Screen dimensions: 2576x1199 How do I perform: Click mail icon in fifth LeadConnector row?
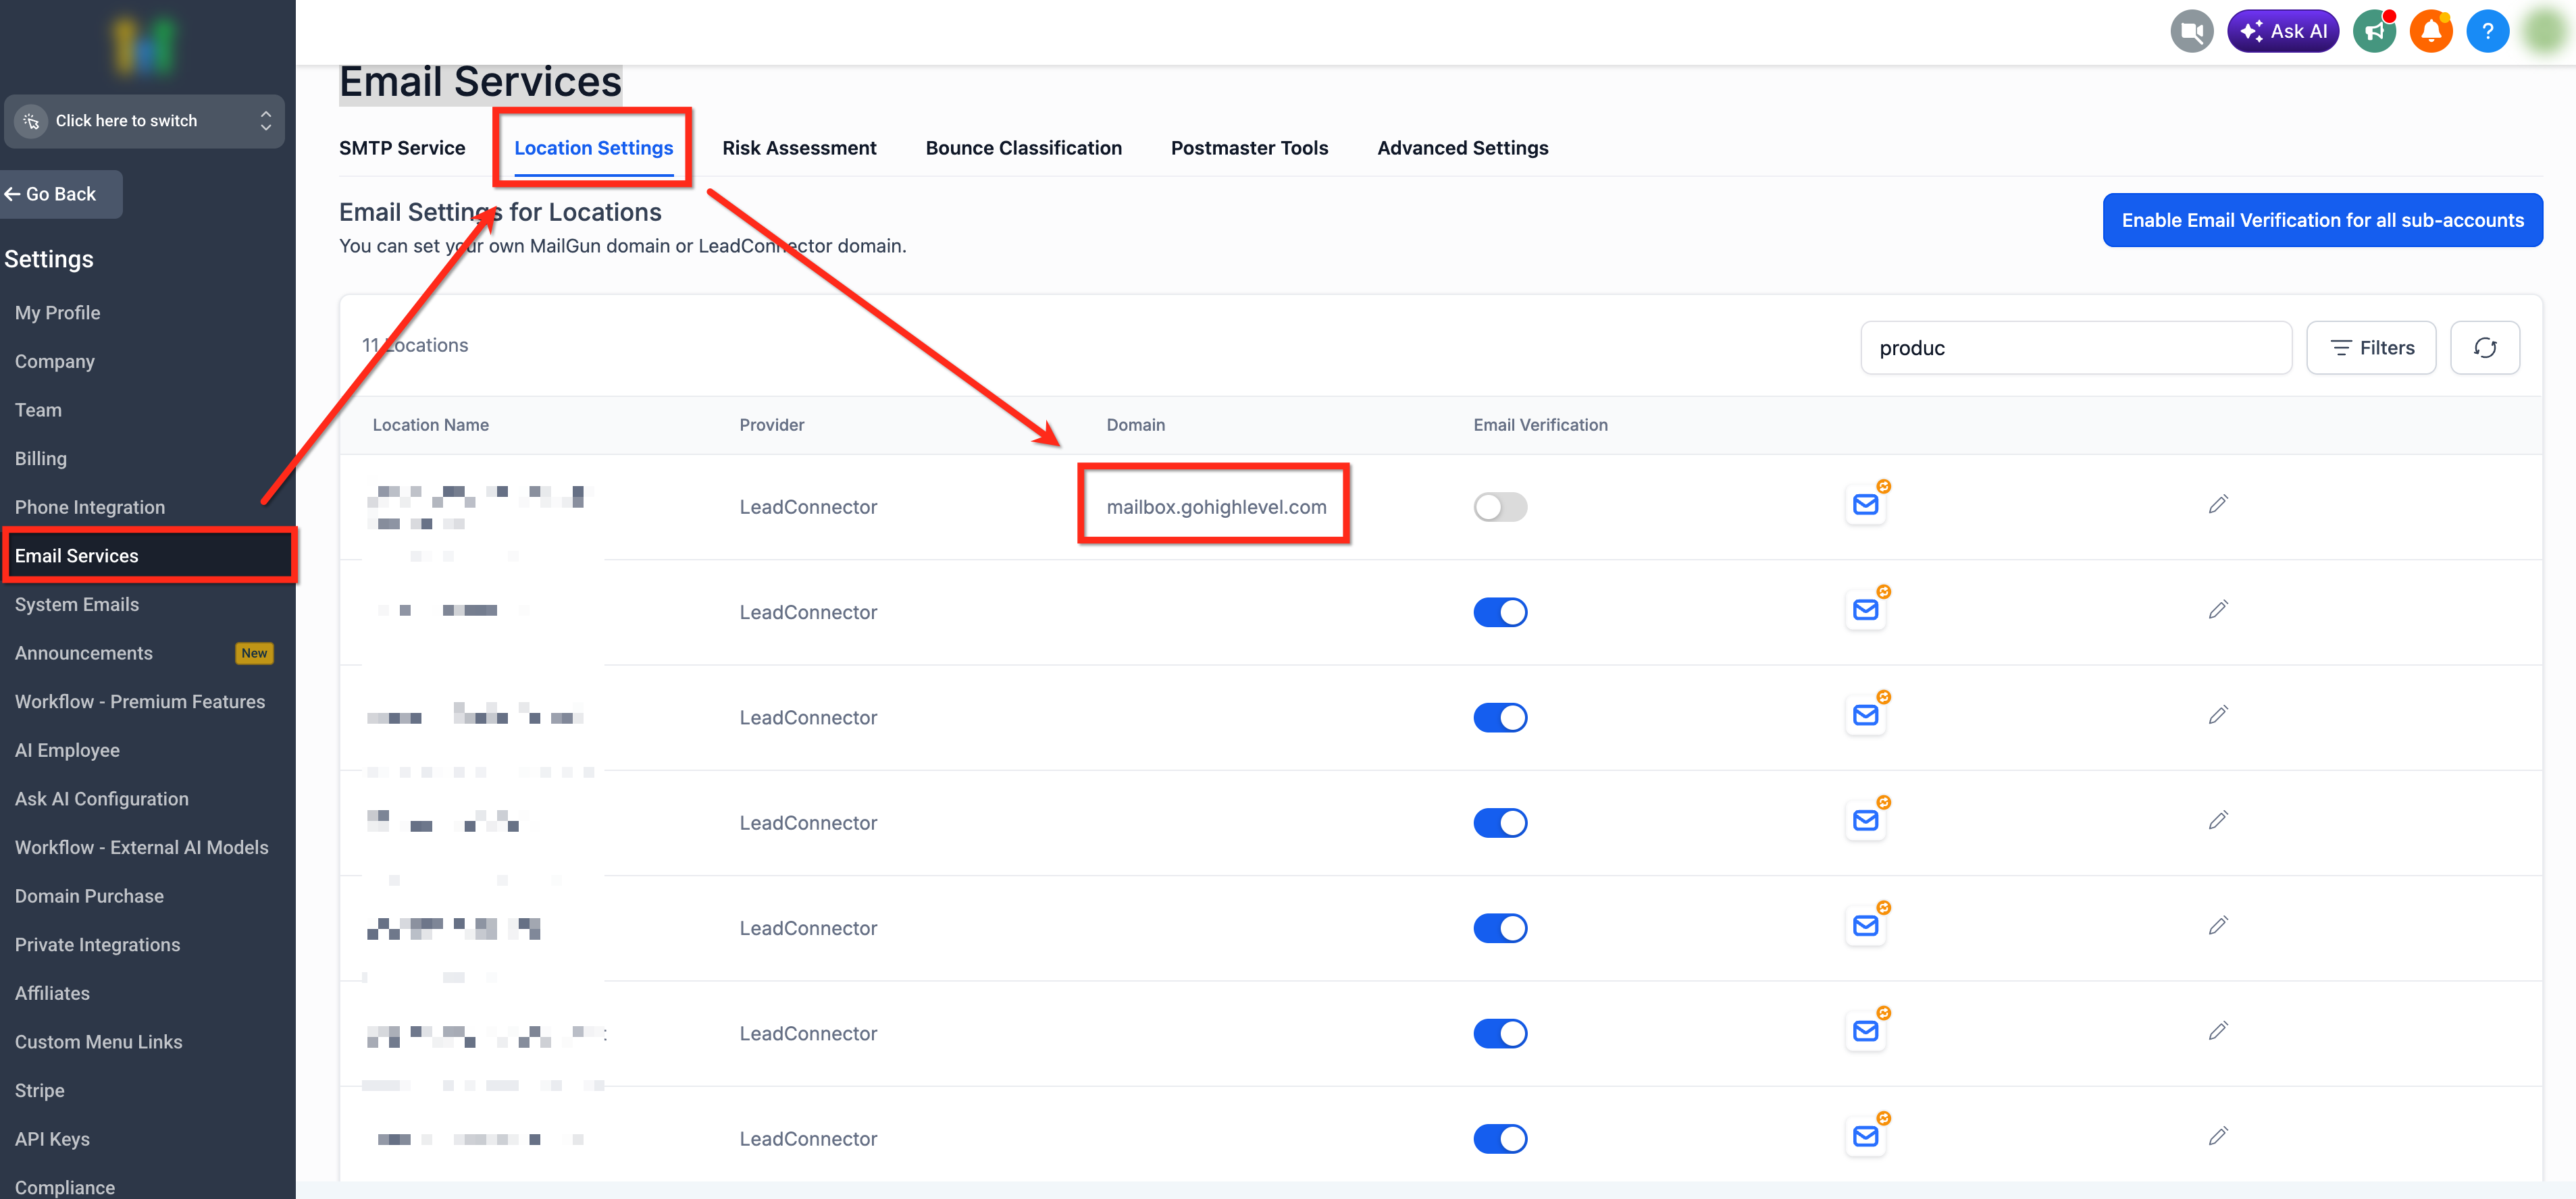tap(1865, 926)
